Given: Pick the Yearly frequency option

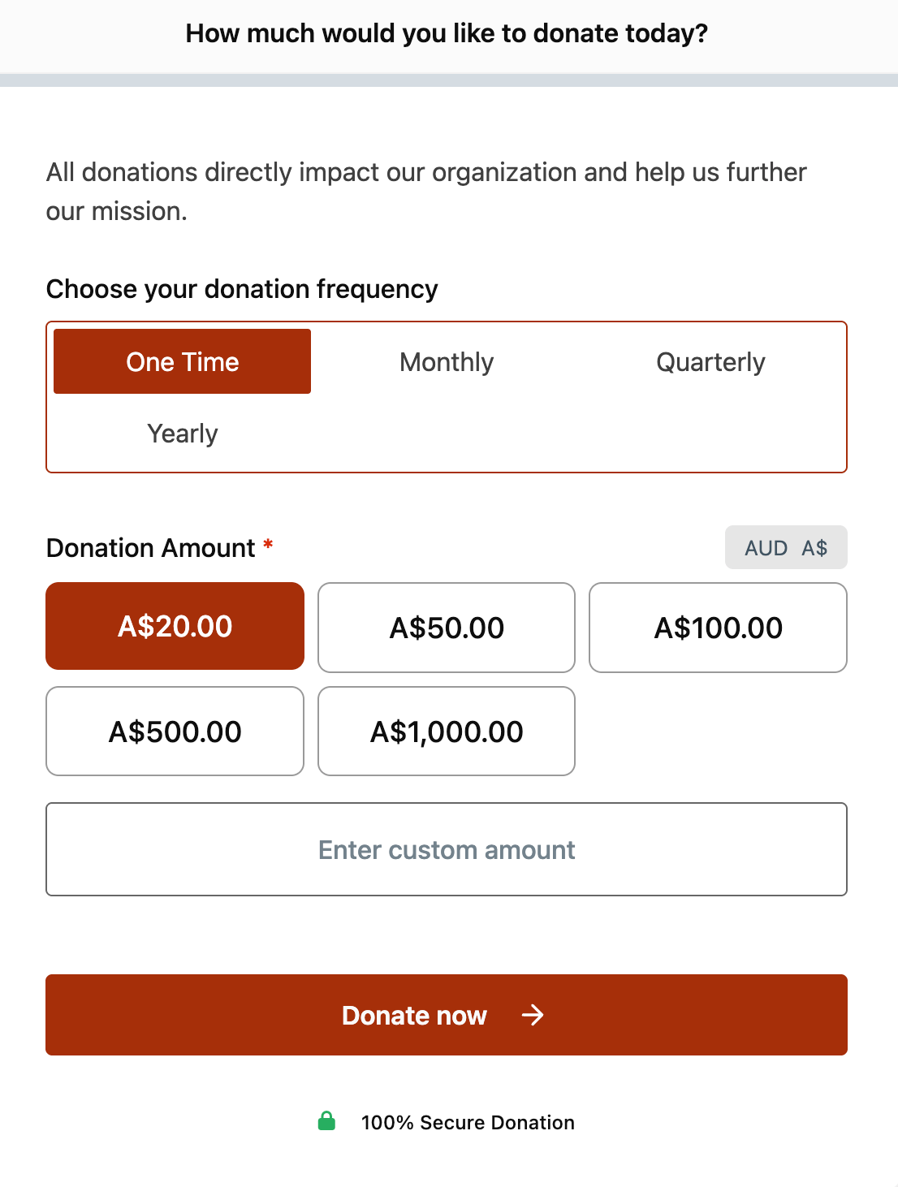Looking at the screenshot, I should [182, 433].
